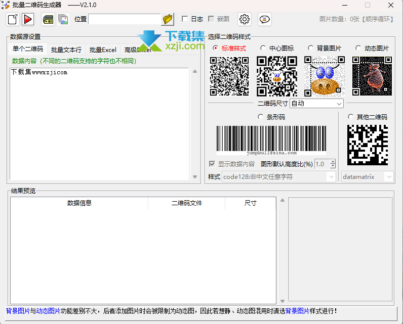
Task: Click the 二维码文件 column header
Action: click(x=187, y=203)
